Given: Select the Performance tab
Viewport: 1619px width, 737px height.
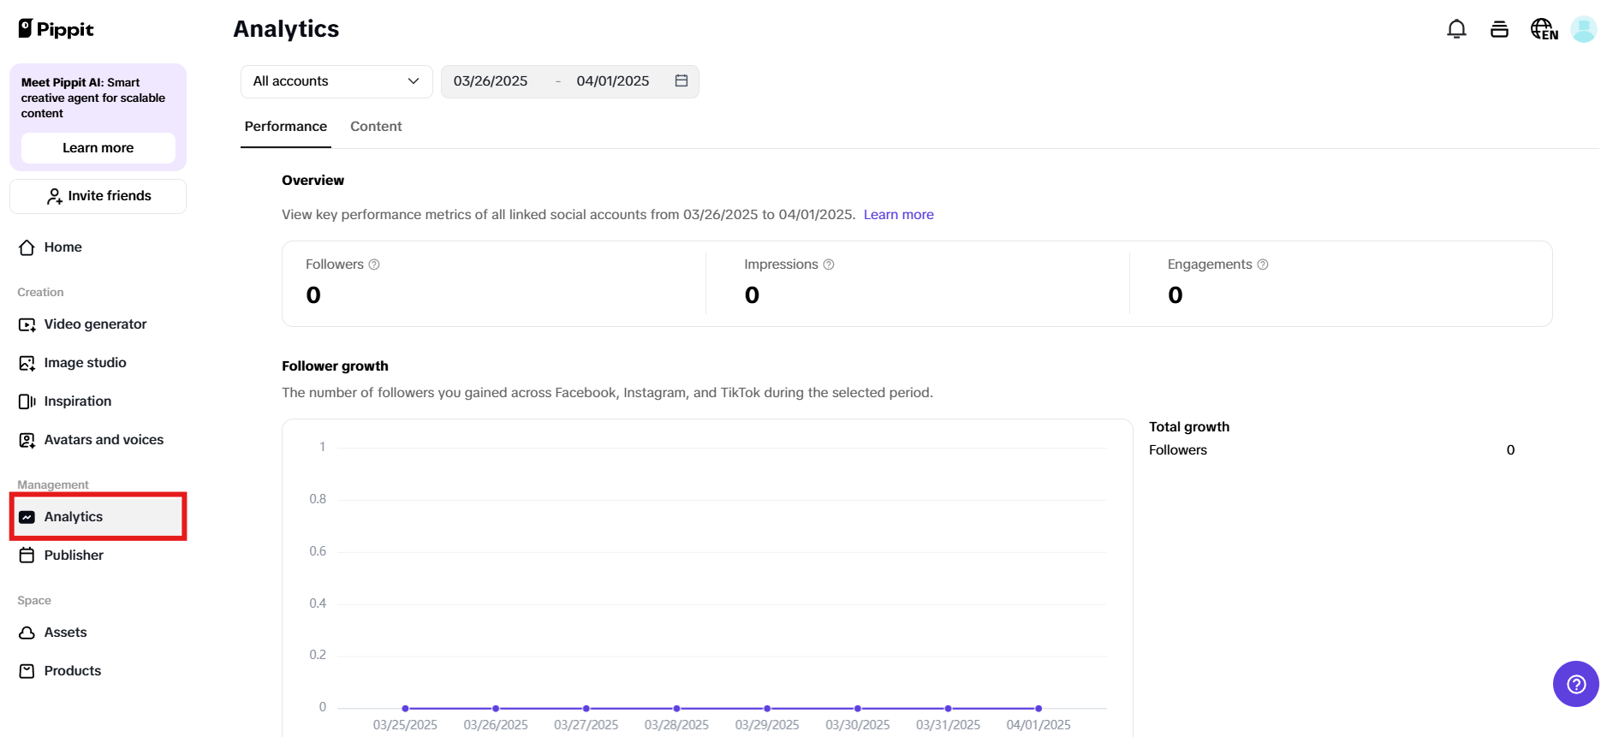Looking at the screenshot, I should [286, 127].
